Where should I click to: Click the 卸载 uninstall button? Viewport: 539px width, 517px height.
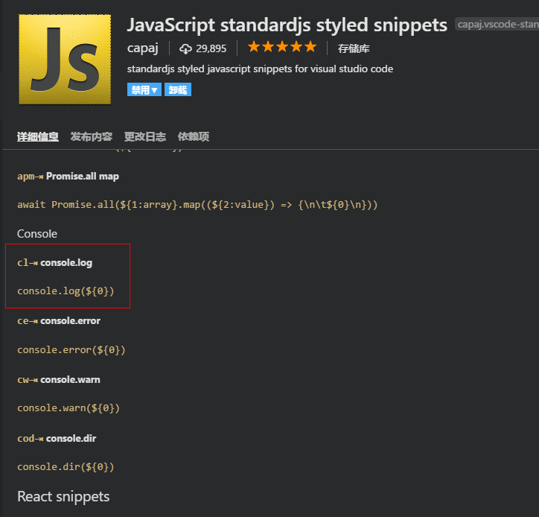click(x=178, y=90)
